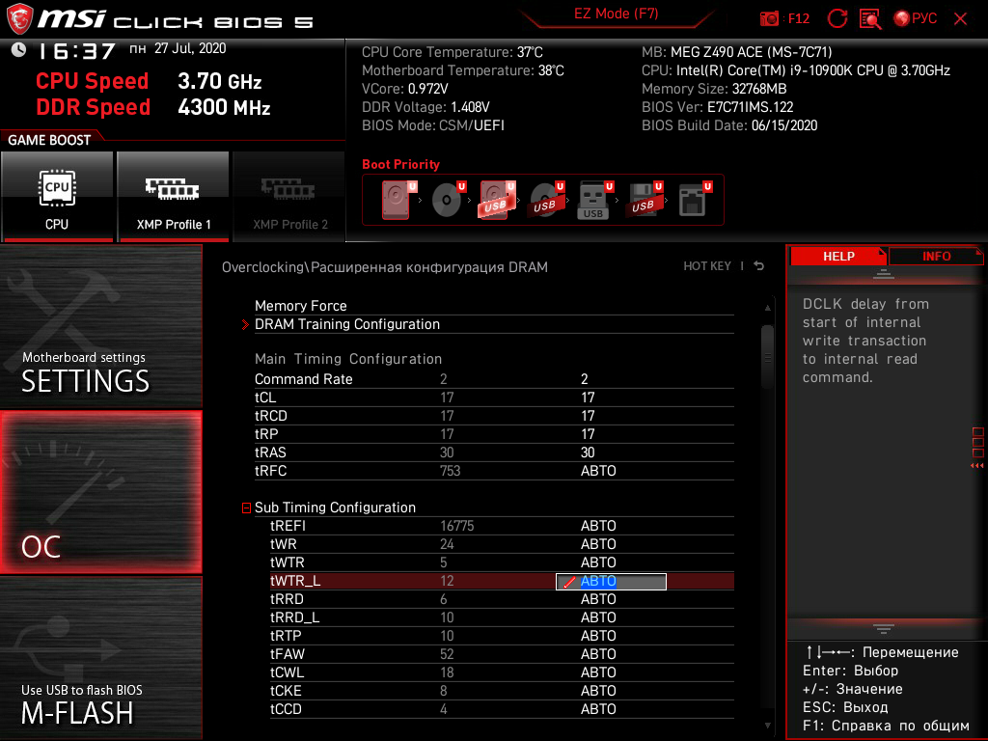Open the M-FLASH section
The width and height of the screenshot is (988, 741).
pyautogui.click(x=100, y=658)
